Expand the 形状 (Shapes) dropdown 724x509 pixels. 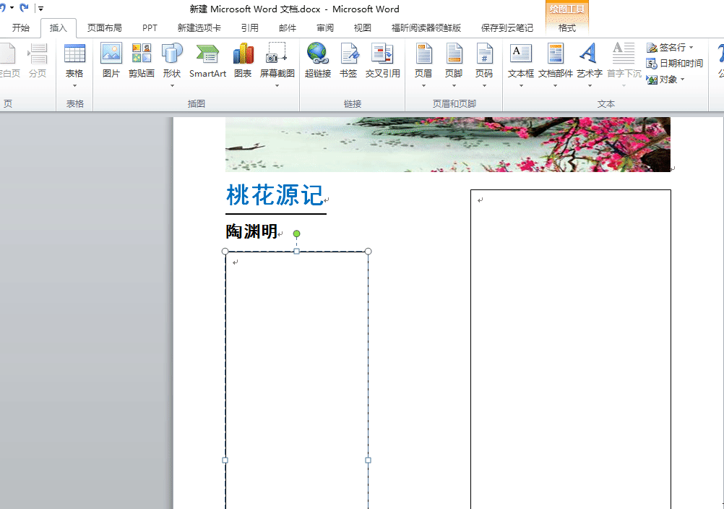pos(172,84)
